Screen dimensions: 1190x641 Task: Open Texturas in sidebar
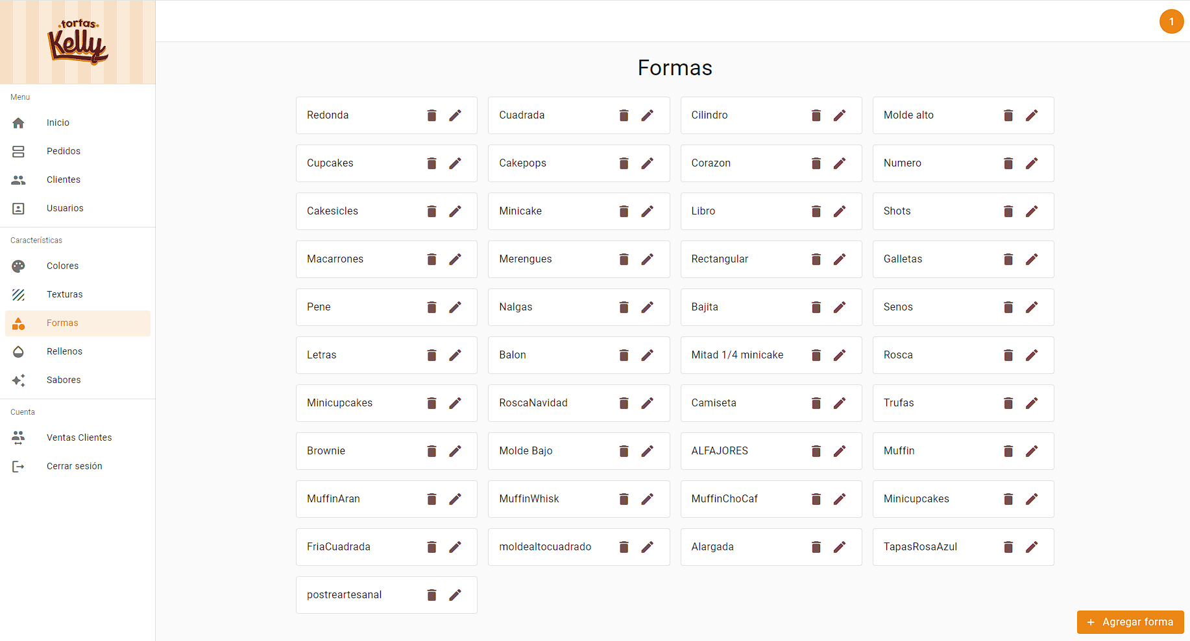64,294
